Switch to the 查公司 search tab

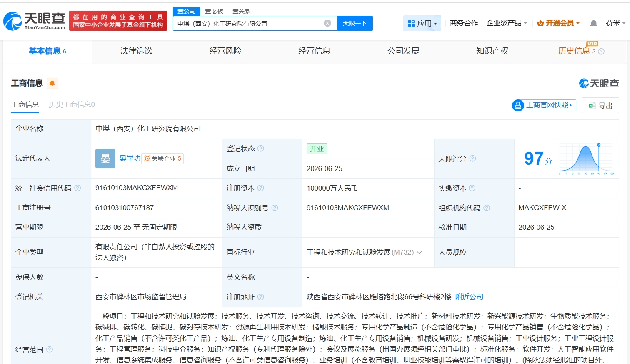point(187,11)
